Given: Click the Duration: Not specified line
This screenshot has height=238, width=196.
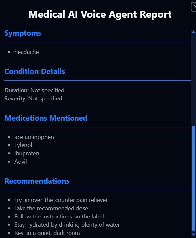Looking at the screenshot, I should tap(34, 90).
